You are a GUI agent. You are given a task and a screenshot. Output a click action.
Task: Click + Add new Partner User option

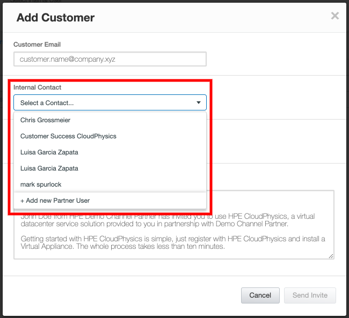(55, 201)
